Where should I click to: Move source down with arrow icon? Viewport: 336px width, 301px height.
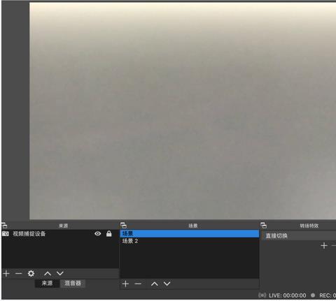tap(60, 273)
